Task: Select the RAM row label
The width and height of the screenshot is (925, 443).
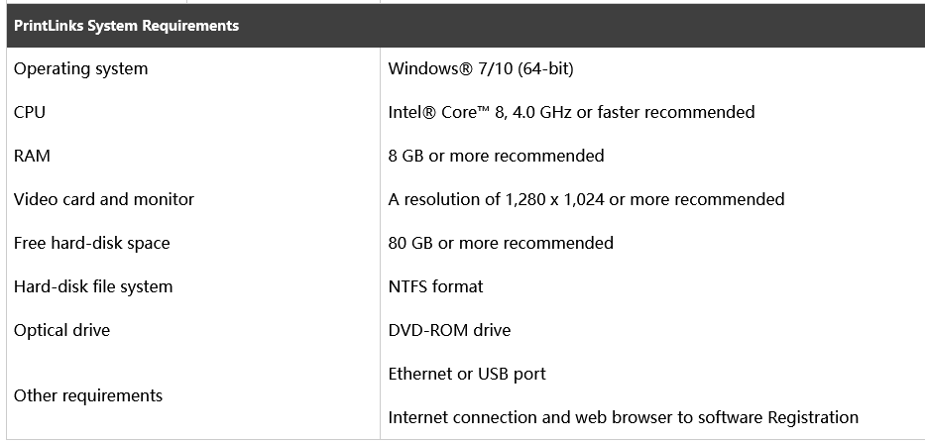Action: pos(32,156)
